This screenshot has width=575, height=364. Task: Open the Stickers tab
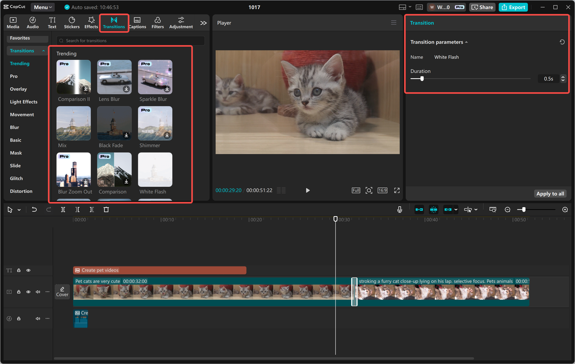tap(72, 23)
